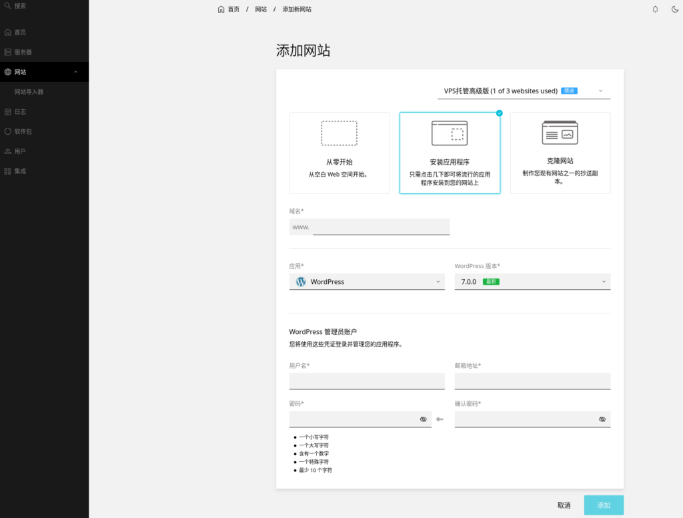Click the blue badge beside plan name
Viewport: 683px width, 518px height.
click(x=570, y=91)
